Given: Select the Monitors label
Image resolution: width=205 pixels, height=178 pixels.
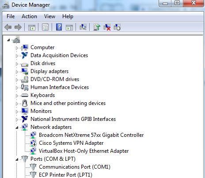Looking at the screenshot, I should point(41,111).
